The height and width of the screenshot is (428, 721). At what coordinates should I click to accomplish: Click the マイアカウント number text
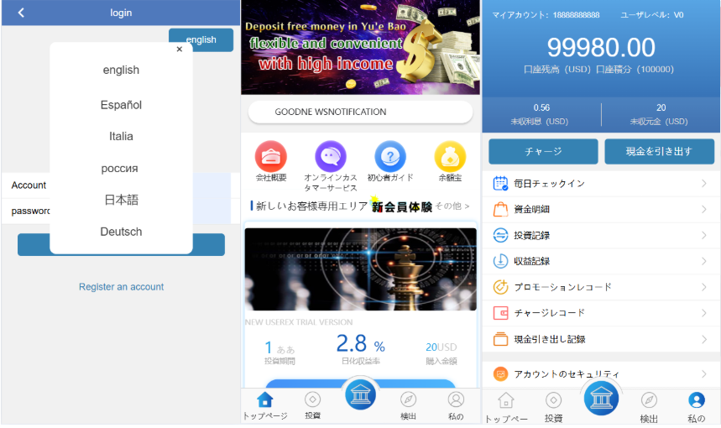tap(546, 15)
